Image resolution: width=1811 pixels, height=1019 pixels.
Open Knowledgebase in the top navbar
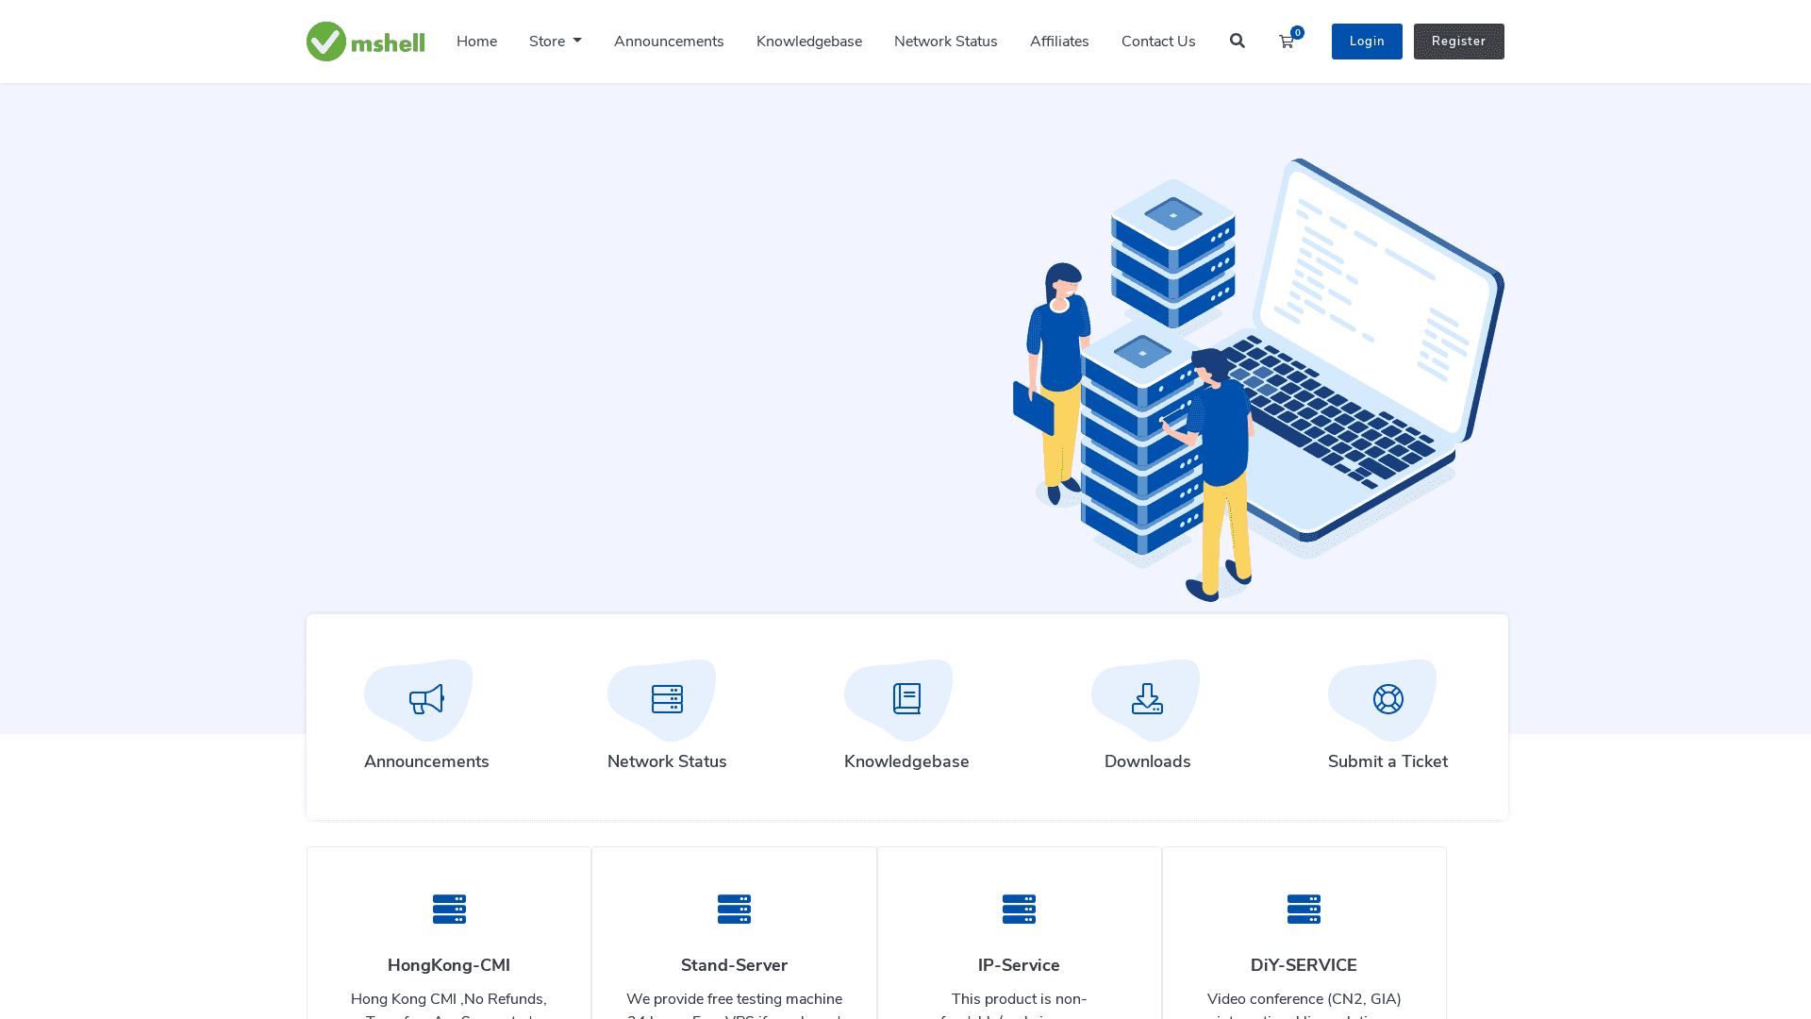click(809, 42)
